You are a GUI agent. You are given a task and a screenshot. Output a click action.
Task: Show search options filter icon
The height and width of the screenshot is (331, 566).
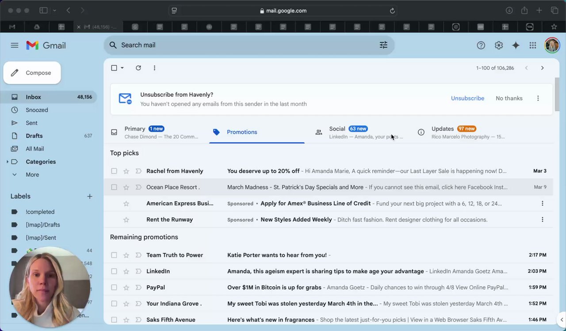pos(383,45)
